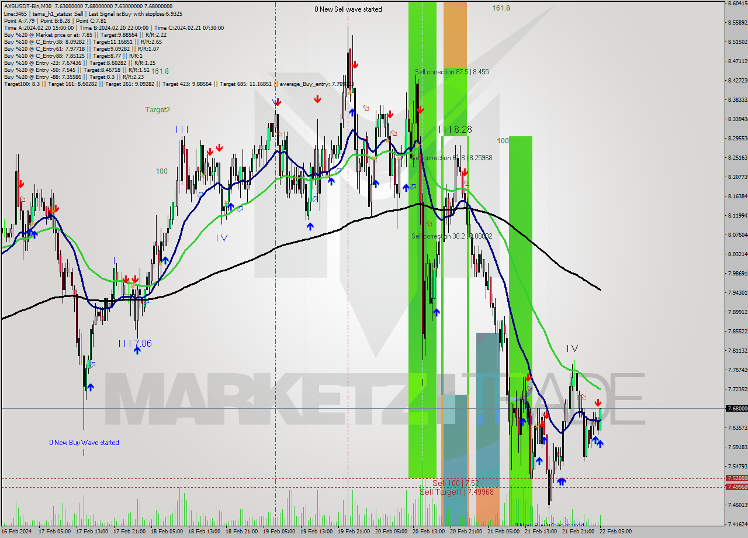Click the '17 Feb 13:00' time axis label
Viewport: 748px width, 538px height.
pyautogui.click(x=92, y=532)
